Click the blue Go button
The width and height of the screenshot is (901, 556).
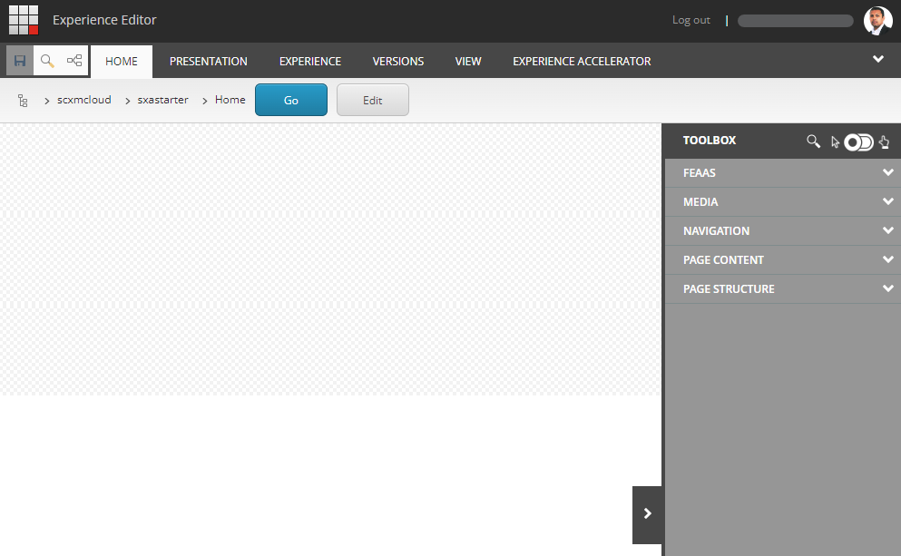pyautogui.click(x=291, y=100)
